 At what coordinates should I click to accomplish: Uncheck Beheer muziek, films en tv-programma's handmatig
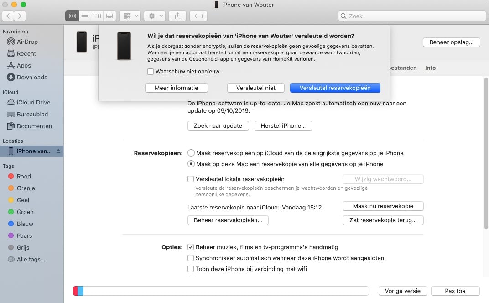coord(191,247)
